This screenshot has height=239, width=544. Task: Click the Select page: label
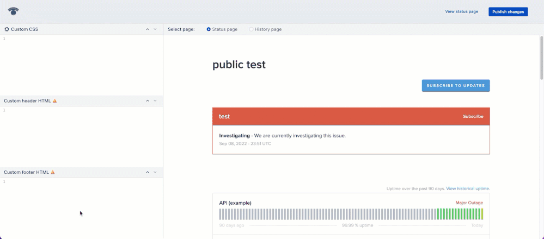point(181,29)
